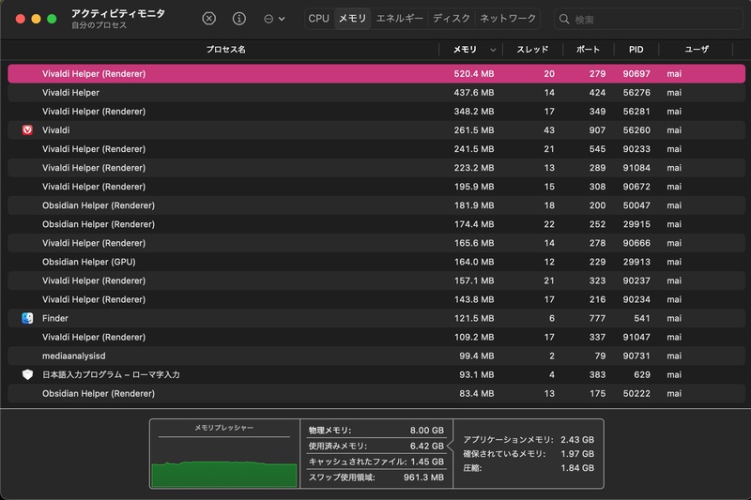This screenshot has width=751, height=500.
Task: Click the 261.5 MB memory value
Action: pyautogui.click(x=474, y=130)
